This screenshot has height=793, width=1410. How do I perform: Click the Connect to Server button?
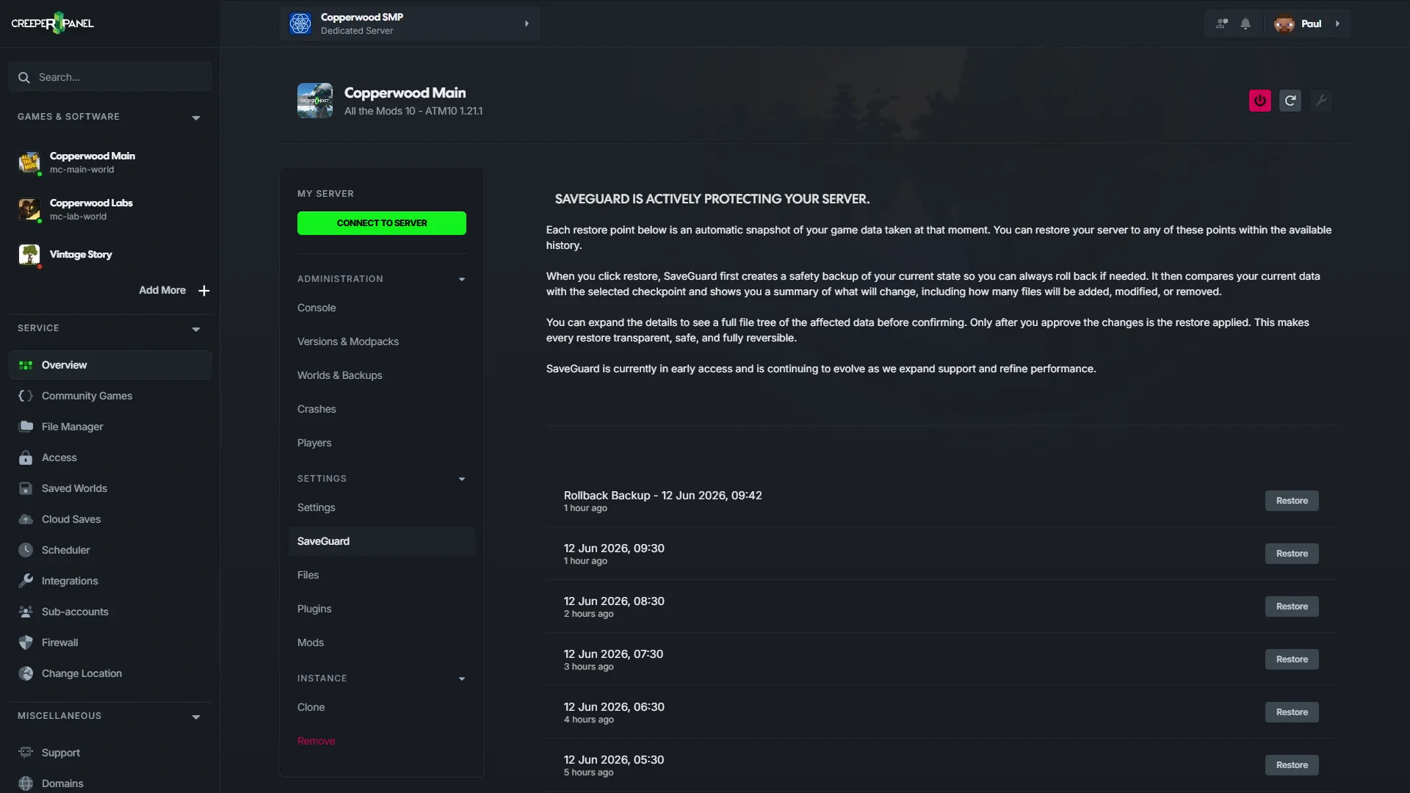[x=382, y=223]
